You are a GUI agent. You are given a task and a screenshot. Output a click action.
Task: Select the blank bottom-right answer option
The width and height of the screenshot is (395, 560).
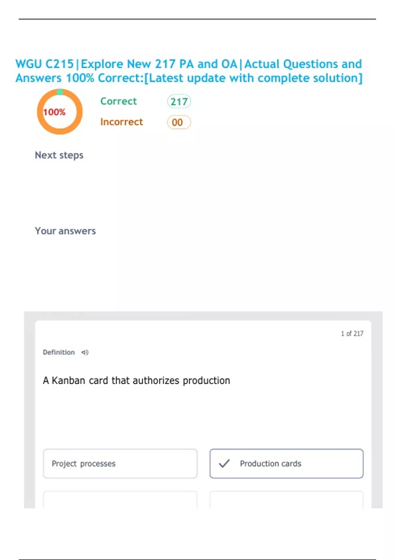(x=286, y=500)
